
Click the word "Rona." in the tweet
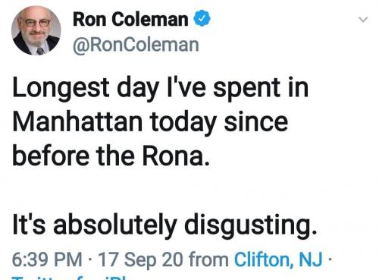176,156
